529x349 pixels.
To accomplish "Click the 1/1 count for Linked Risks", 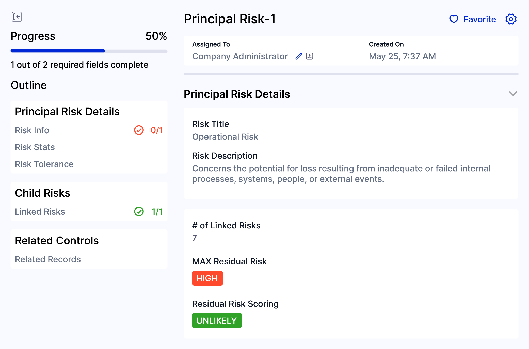I will (x=157, y=212).
